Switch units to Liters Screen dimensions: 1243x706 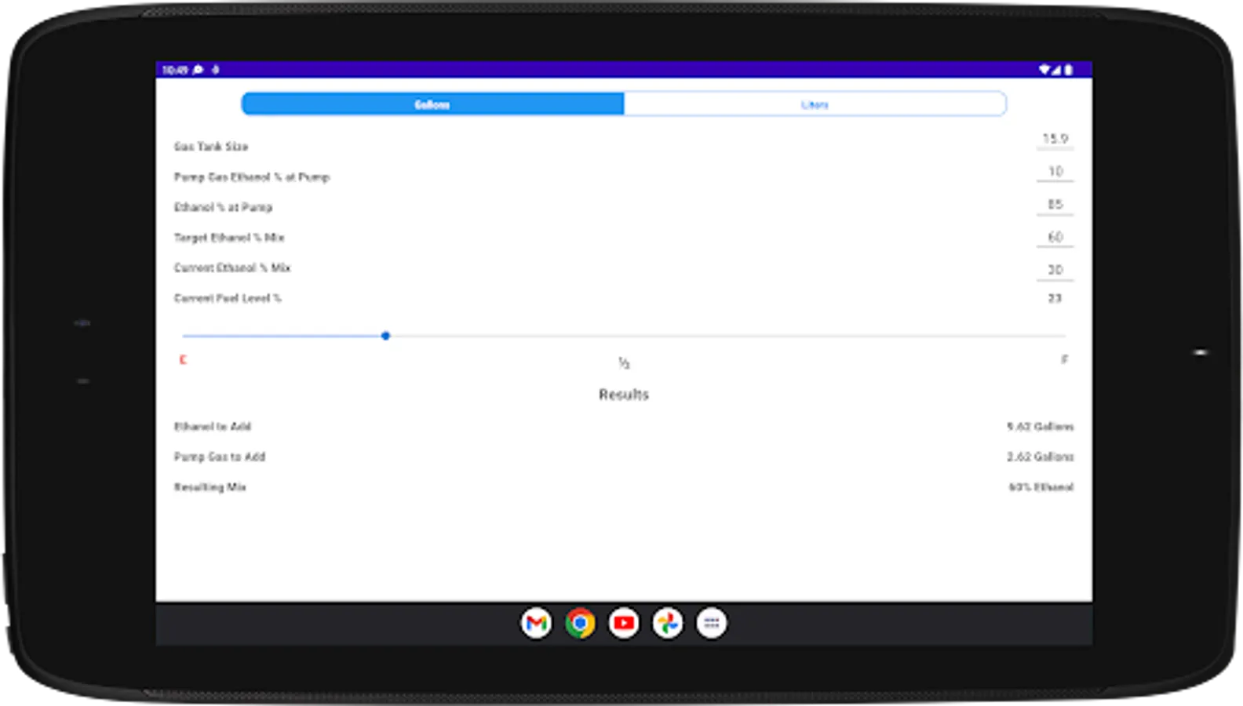click(x=815, y=104)
